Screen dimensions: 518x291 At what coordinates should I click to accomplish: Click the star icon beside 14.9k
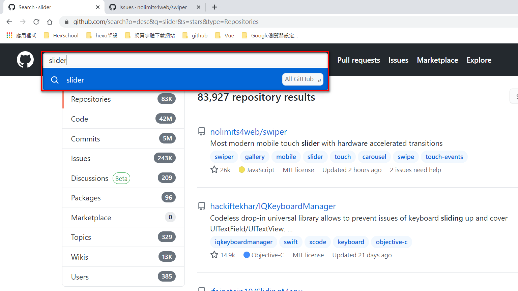point(214,255)
